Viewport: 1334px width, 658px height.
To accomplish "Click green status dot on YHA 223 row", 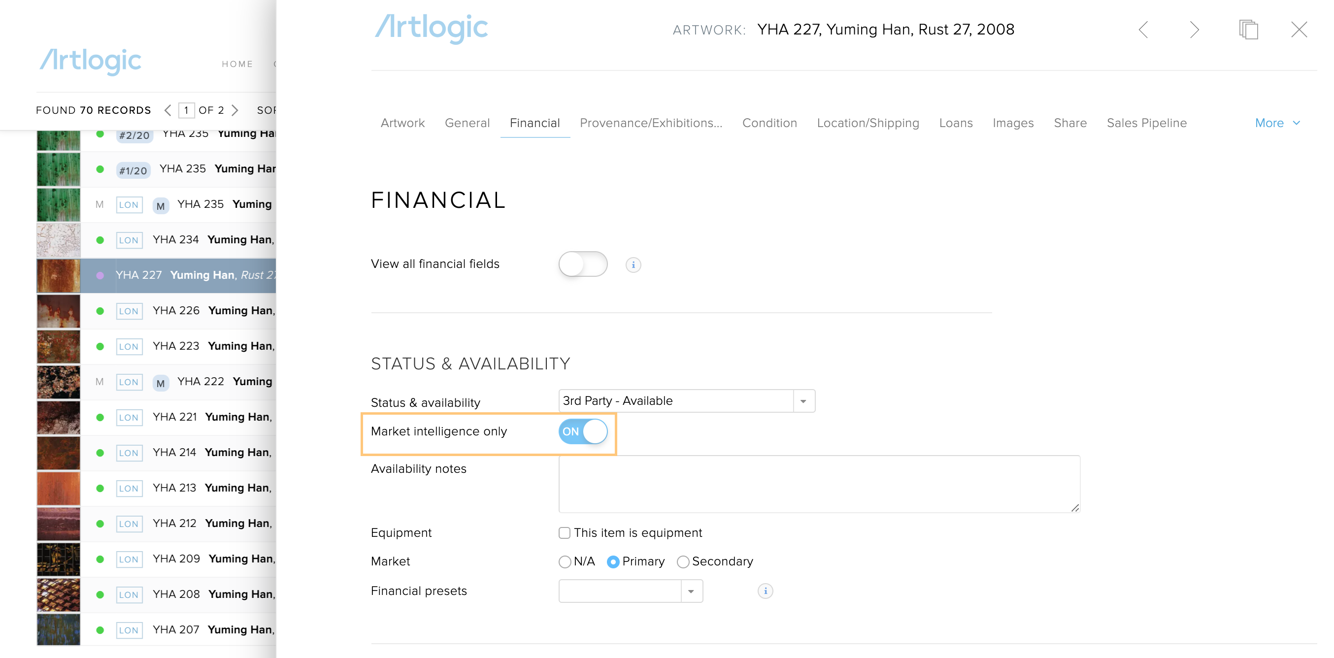I will point(100,346).
